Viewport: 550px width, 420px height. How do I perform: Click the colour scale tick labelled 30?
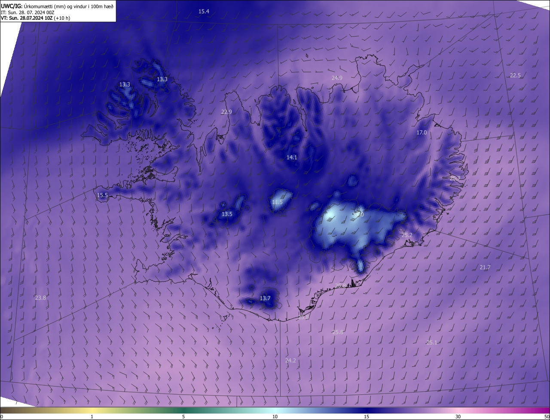[x=458, y=417]
